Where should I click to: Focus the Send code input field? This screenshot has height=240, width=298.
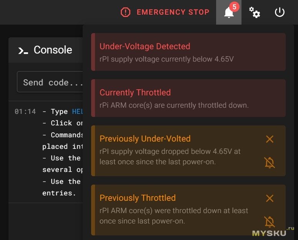pos(50,82)
